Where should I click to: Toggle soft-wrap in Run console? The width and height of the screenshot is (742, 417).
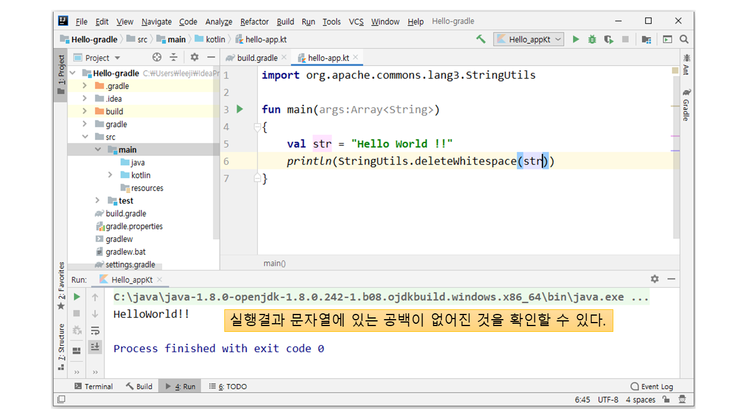point(95,331)
